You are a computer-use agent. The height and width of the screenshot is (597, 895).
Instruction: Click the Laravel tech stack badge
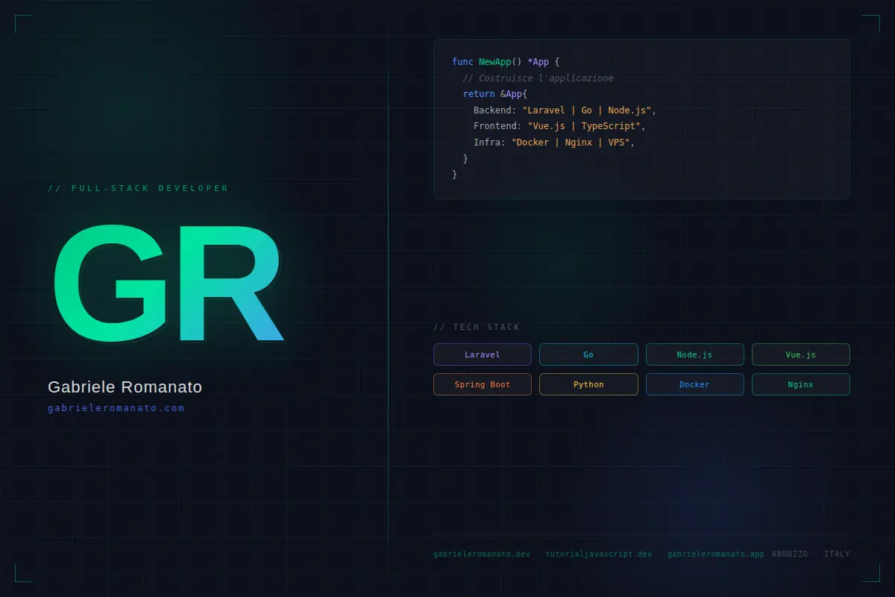coord(482,354)
